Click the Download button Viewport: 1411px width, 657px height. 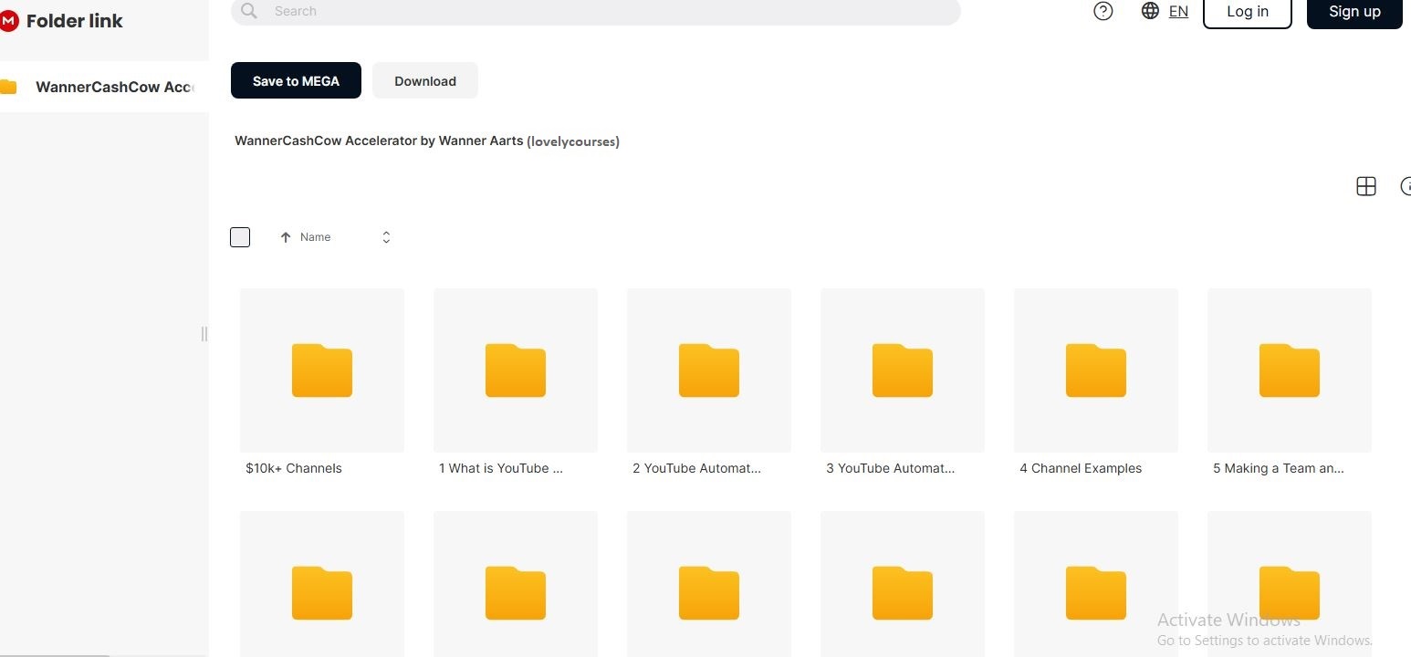pos(425,81)
